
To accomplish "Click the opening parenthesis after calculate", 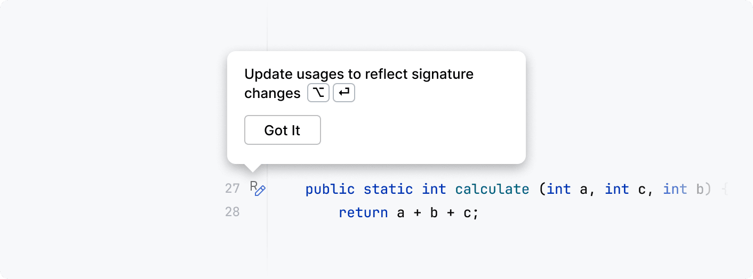I will coord(542,189).
